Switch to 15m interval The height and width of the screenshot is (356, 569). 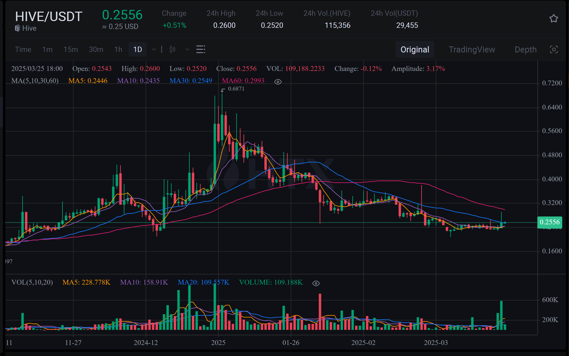(x=70, y=49)
